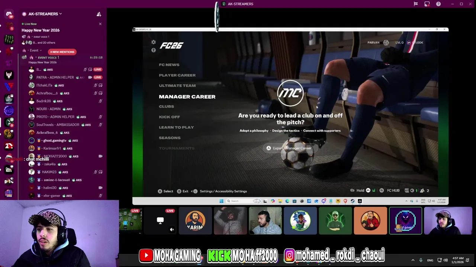
Task: Click the invite members icon beside AK-STREAMERS
Action: click(x=99, y=14)
